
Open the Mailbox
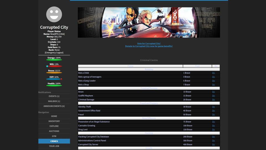coord(54,101)
